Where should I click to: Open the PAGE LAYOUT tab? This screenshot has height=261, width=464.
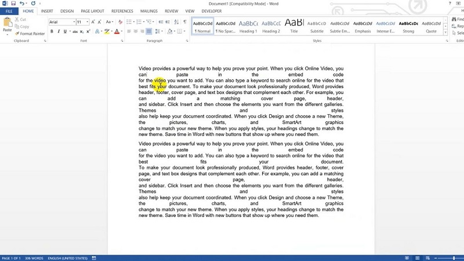(x=92, y=11)
